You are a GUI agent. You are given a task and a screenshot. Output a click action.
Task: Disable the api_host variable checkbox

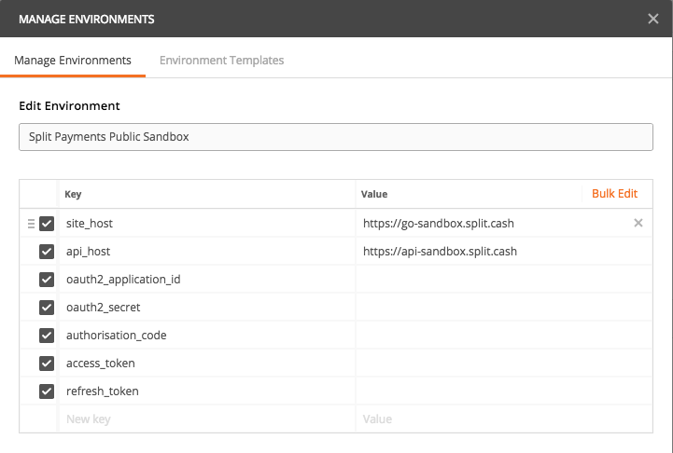click(x=47, y=252)
